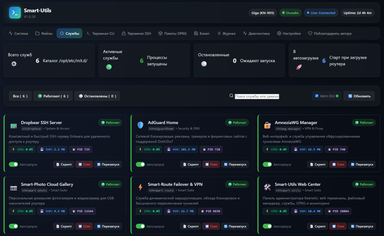Click the Smart-Utils Web Center tools icon
Viewport: 384px width, 236px height.
click(x=267, y=187)
